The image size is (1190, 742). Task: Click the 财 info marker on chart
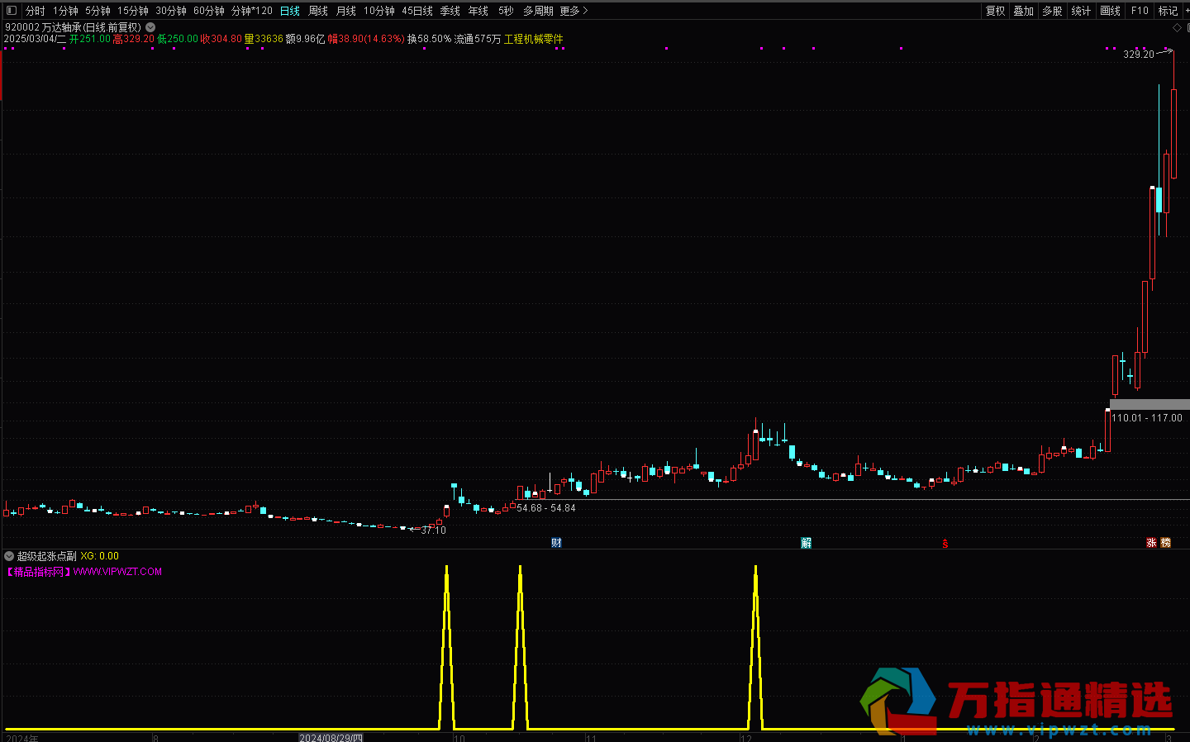pos(556,543)
